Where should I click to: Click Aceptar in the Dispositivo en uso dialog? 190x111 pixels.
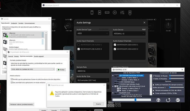tap(99, 104)
